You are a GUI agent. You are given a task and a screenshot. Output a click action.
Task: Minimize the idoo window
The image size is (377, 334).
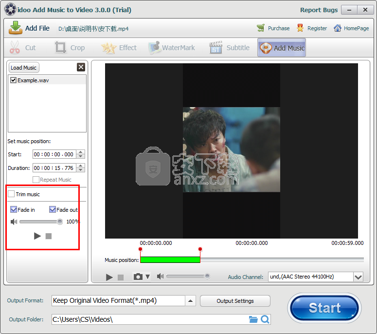coord(349,10)
